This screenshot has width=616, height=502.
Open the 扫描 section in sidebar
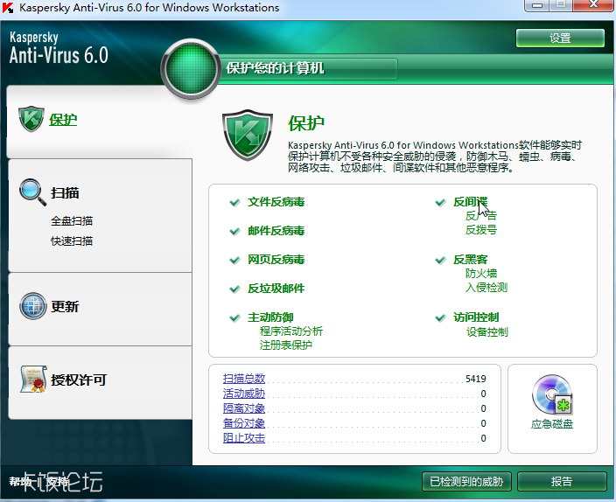tap(65, 192)
